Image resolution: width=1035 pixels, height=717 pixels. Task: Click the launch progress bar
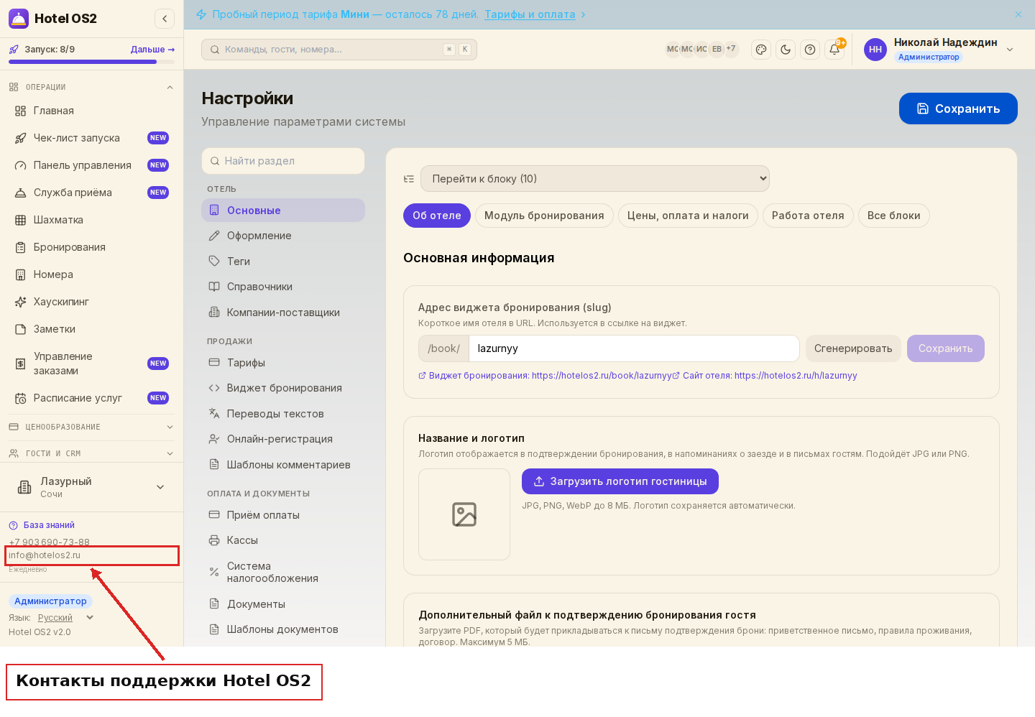coord(92,62)
